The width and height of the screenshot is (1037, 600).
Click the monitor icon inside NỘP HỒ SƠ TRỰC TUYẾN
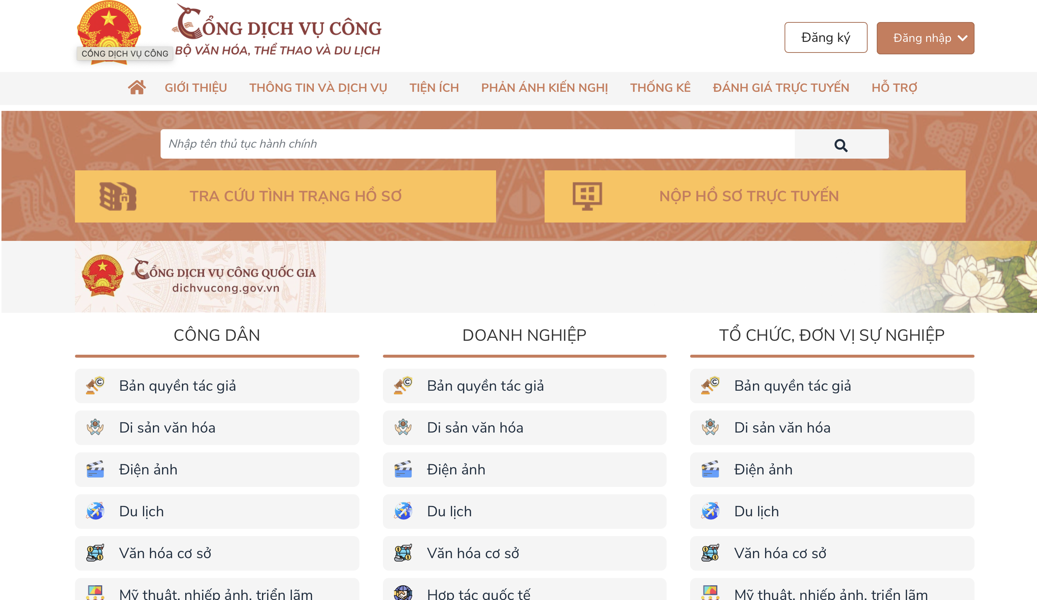point(588,196)
